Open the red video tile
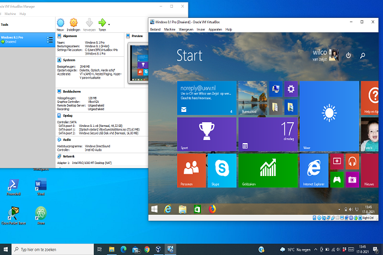The width and height of the screenshot is (383, 255). pyautogui.click(x=337, y=162)
